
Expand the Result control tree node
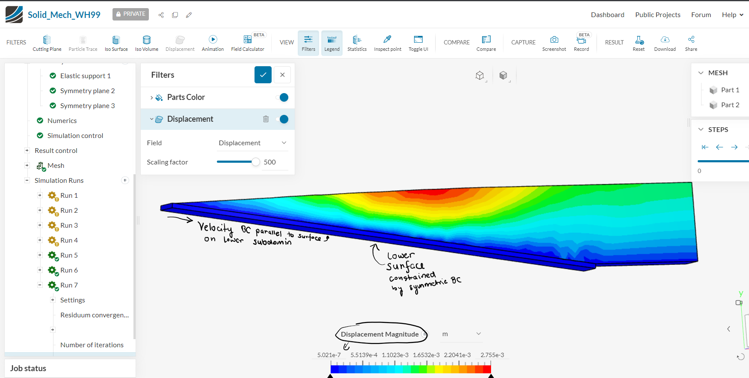27,150
